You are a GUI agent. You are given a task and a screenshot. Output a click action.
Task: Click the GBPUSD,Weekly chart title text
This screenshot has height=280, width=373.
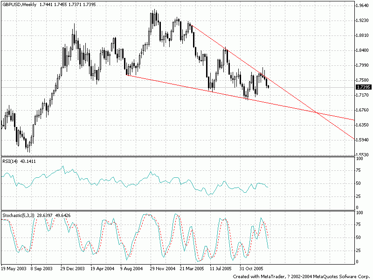point(20,5)
